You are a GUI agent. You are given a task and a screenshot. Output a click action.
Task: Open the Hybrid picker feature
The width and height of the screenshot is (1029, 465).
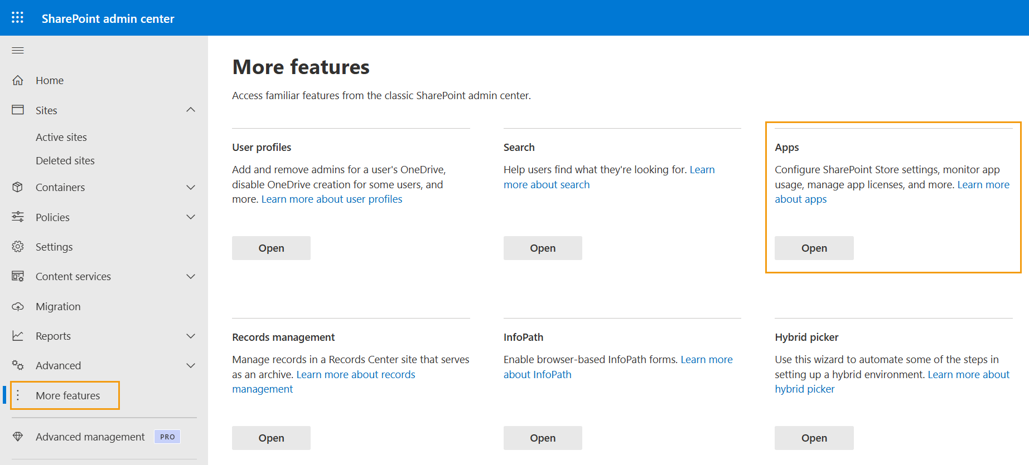[x=814, y=438]
